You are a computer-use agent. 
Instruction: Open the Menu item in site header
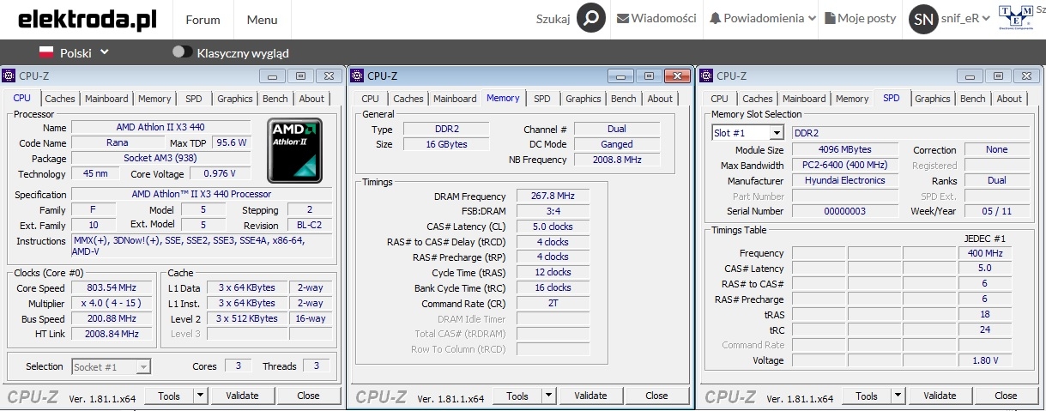tap(262, 19)
